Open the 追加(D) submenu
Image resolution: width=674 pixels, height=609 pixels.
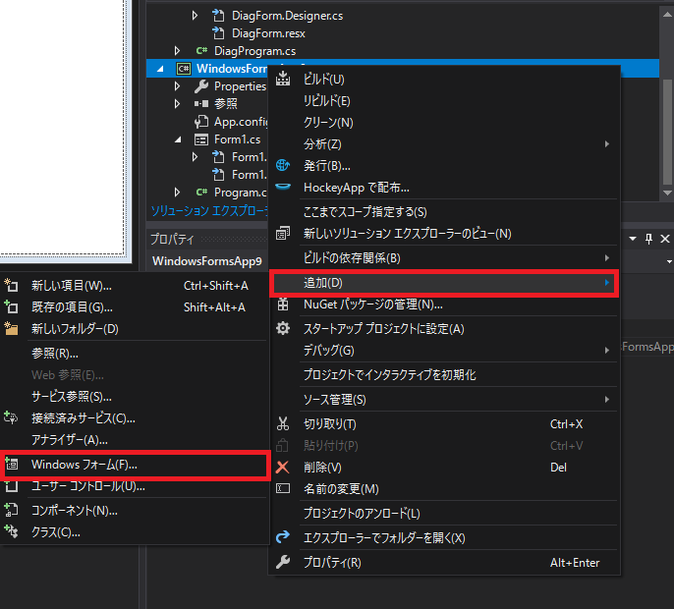click(444, 283)
